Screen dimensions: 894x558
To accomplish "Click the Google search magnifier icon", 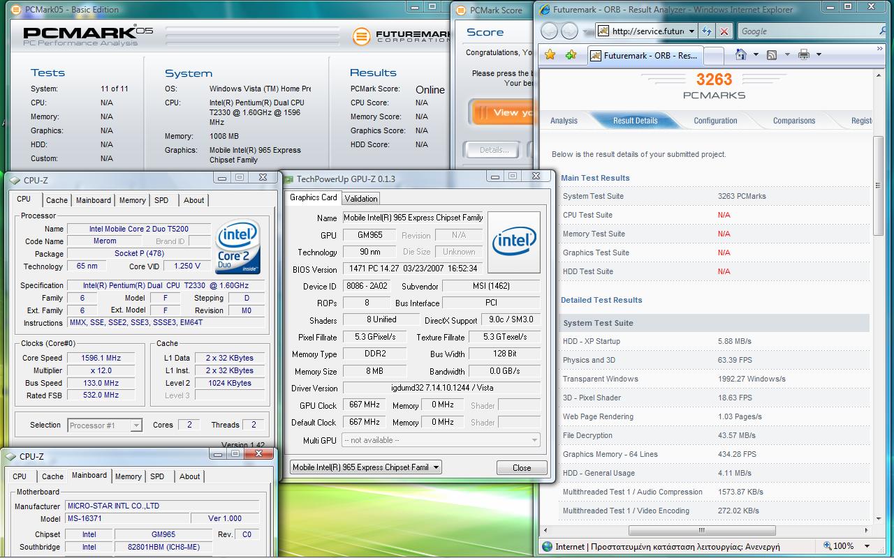I will [x=884, y=31].
